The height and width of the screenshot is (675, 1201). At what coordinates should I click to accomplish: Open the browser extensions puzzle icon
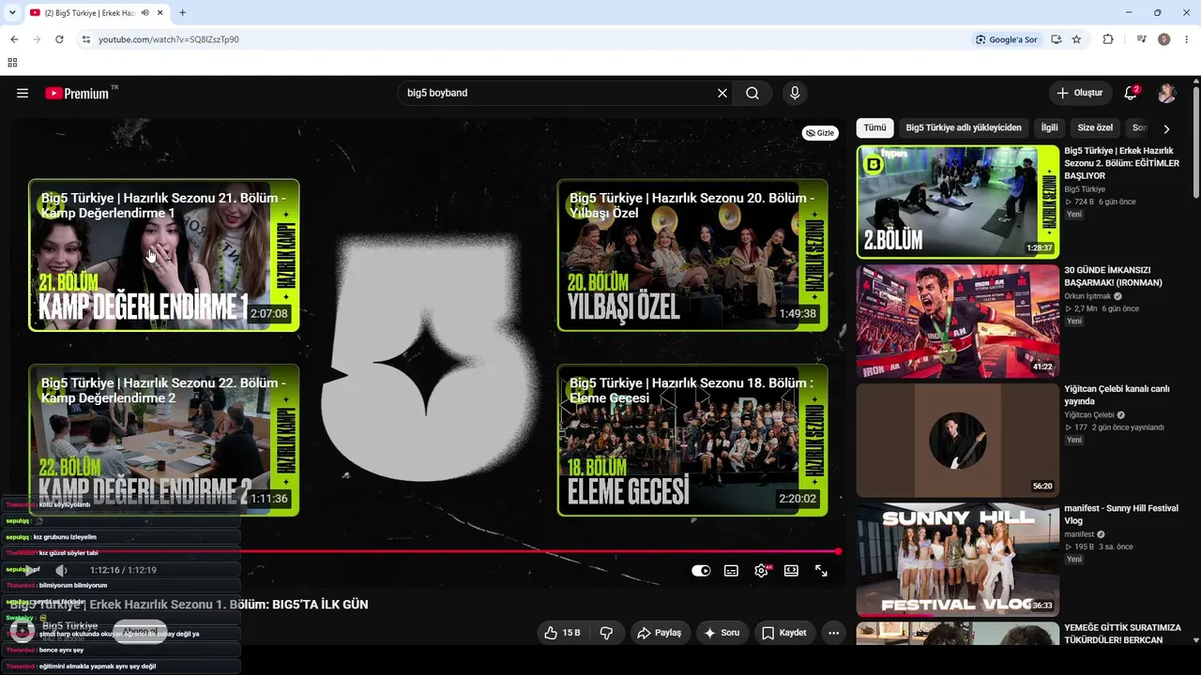(1108, 39)
